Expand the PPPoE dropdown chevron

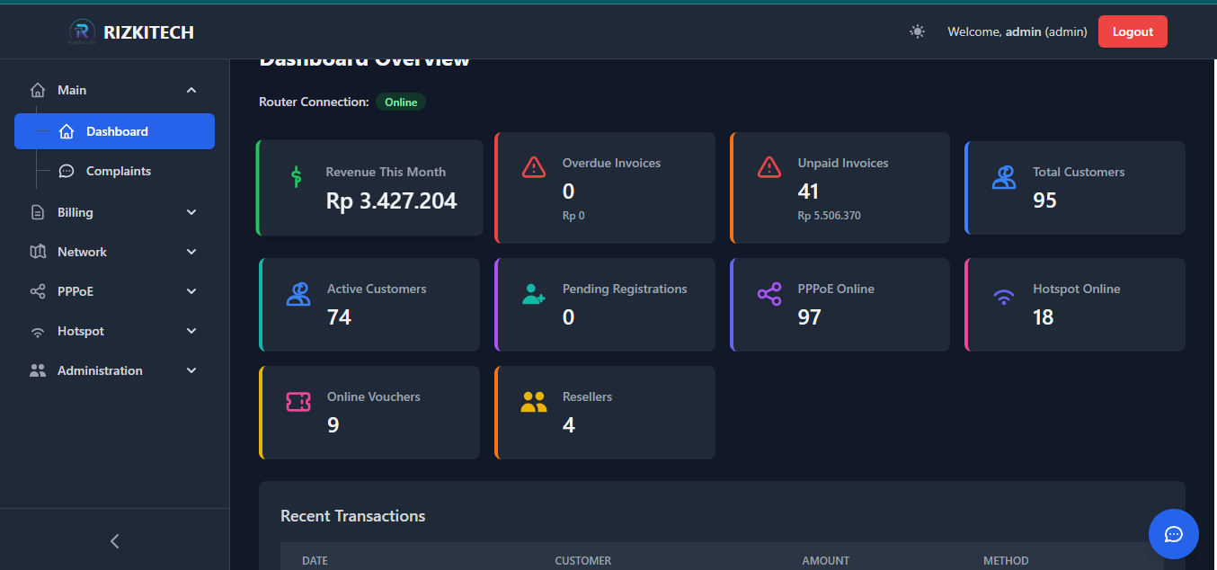tap(191, 291)
